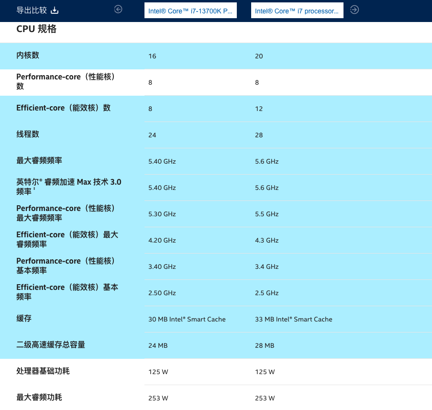Select the 最大睿频频率 row label

tap(39, 160)
